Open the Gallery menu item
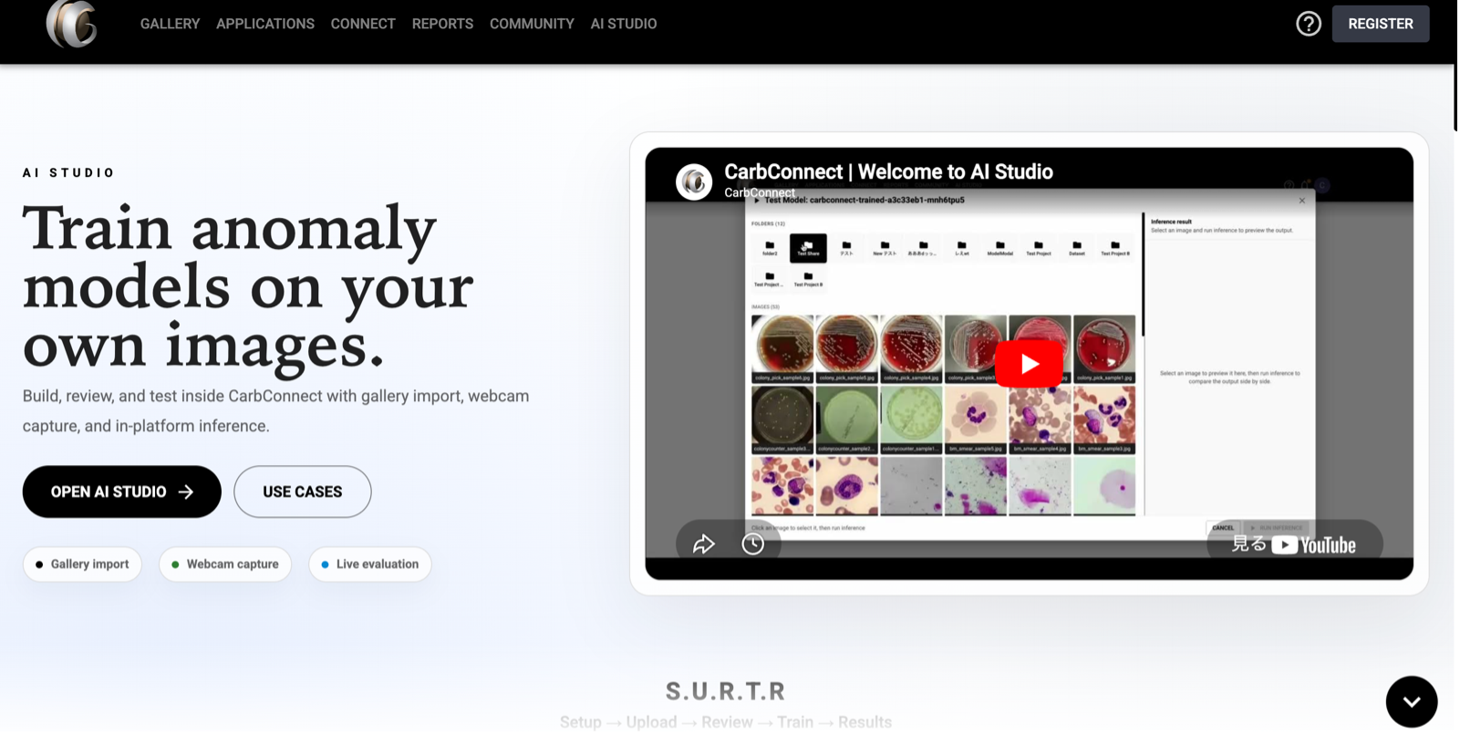The height and width of the screenshot is (735, 1460). click(171, 24)
